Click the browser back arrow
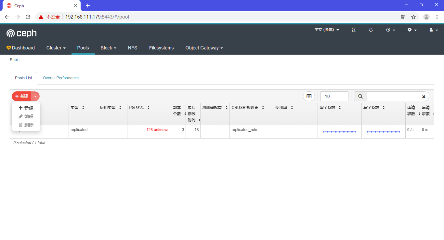Viewport: 444px width, 240px height. click(7, 17)
